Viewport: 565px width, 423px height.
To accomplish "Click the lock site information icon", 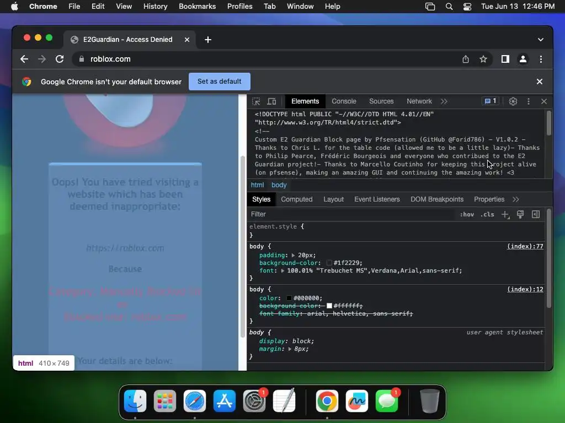I will pos(82,59).
